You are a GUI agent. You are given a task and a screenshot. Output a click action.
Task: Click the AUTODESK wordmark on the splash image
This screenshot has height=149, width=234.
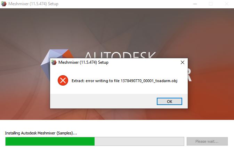tap(120, 55)
